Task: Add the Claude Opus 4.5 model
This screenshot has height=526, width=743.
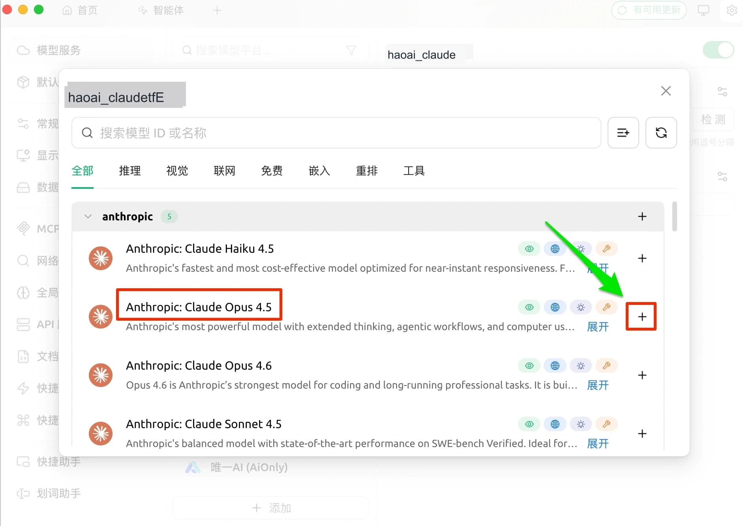Action: point(642,317)
